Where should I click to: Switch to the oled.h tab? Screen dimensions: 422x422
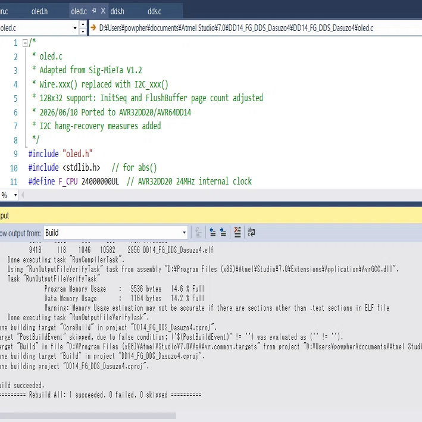pyautogui.click(x=39, y=11)
